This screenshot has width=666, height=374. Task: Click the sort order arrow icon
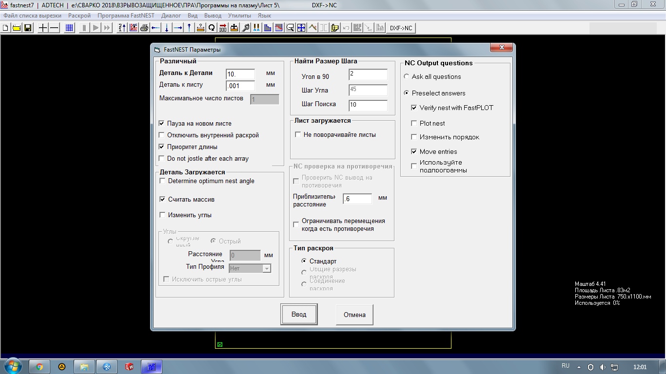pos(122,28)
